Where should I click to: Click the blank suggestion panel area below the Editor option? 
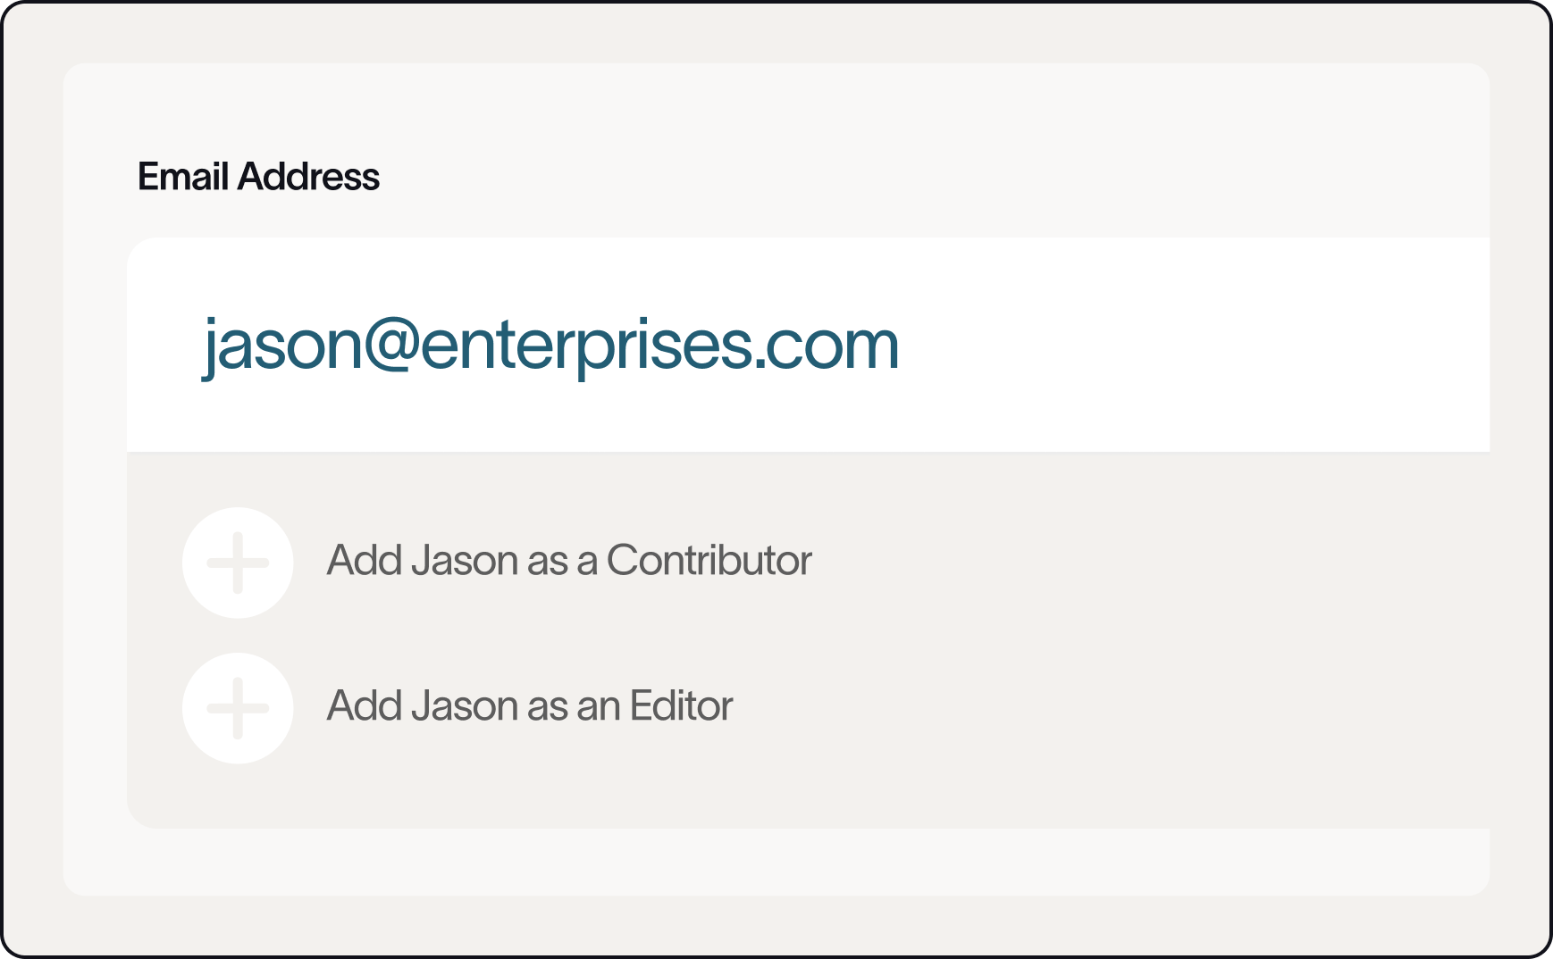[804, 796]
